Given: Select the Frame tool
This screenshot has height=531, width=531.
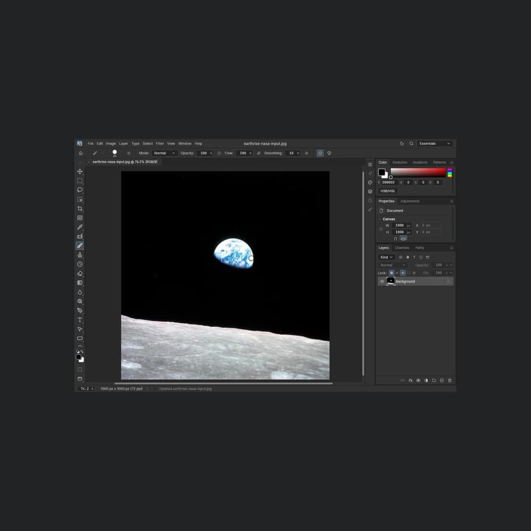Looking at the screenshot, I should point(80,218).
